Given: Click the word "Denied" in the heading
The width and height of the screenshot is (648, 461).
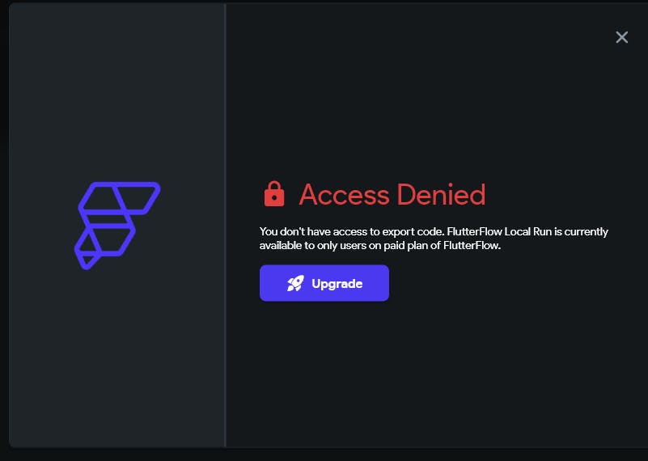Looking at the screenshot, I should (441, 194).
